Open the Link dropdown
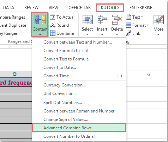168x142 pixels. 134,33
